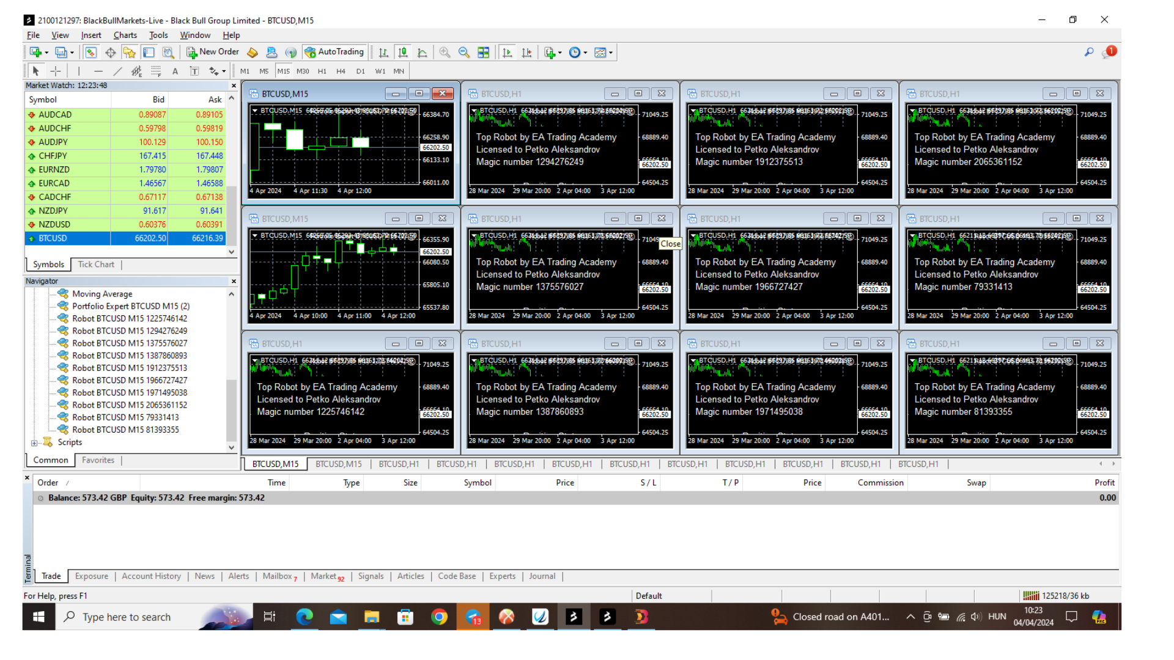Open the Indicators list dropdown

tap(553, 53)
